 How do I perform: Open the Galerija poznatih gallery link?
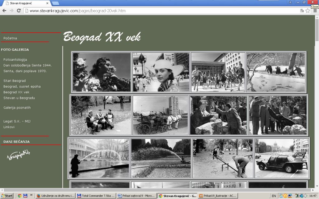pos(17,108)
